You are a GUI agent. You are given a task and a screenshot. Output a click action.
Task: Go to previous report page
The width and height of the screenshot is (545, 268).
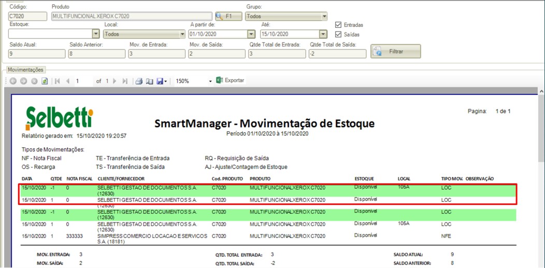(x=68, y=81)
